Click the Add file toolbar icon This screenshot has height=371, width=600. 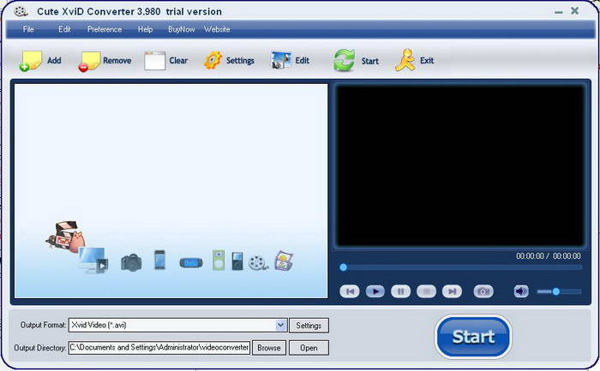click(31, 61)
